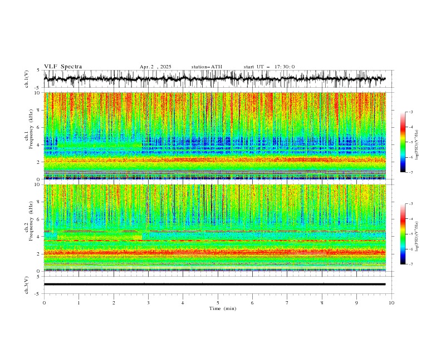The width and height of the screenshot is (441, 340).
Task: Click the "Time (min)" axis label
Action: click(x=223, y=308)
